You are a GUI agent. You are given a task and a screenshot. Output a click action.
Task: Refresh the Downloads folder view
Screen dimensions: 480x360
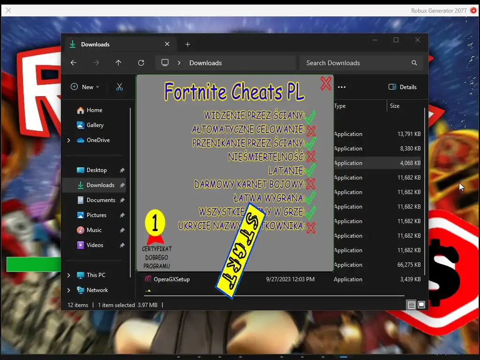[141, 63]
